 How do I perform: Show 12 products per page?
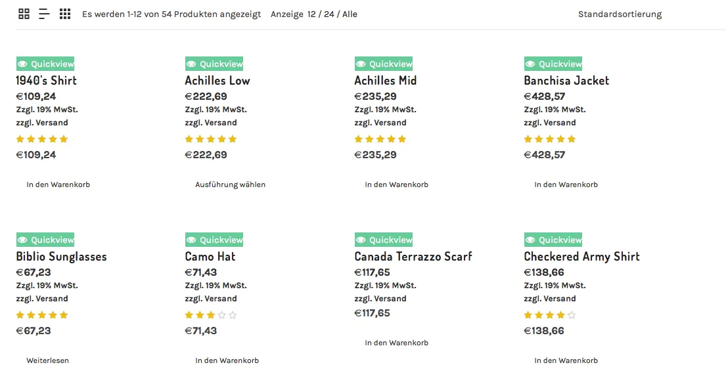coord(311,14)
